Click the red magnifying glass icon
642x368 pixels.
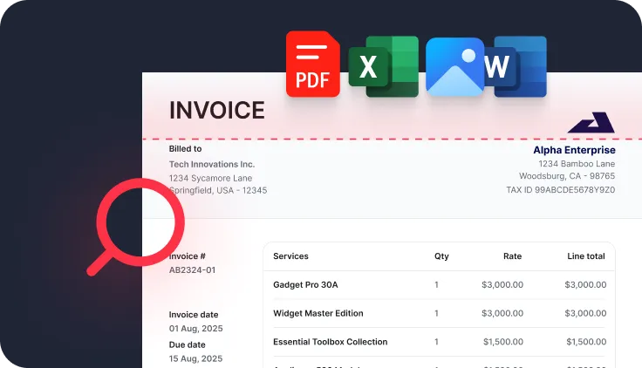point(136,227)
